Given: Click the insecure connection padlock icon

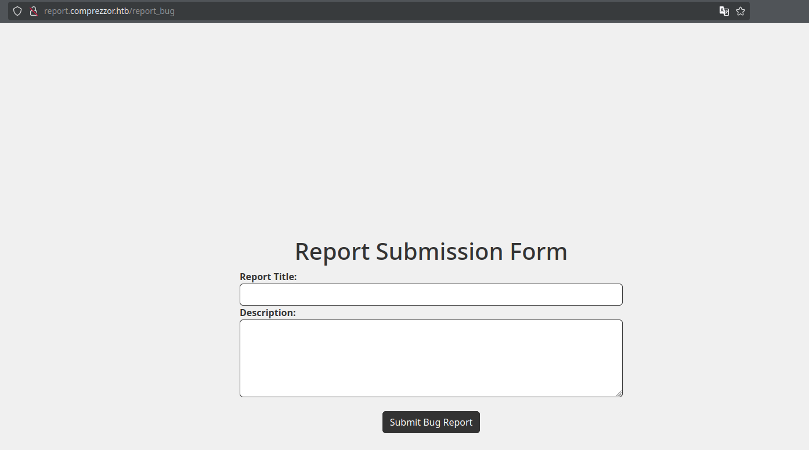Looking at the screenshot, I should point(34,11).
